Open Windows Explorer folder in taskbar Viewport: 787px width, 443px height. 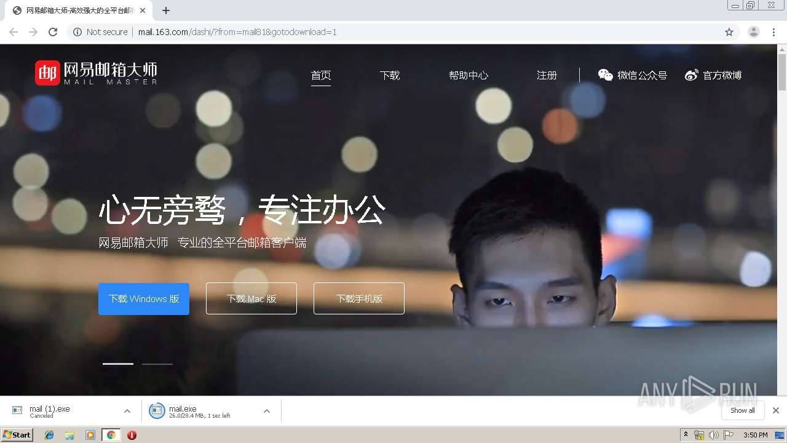[69, 435]
